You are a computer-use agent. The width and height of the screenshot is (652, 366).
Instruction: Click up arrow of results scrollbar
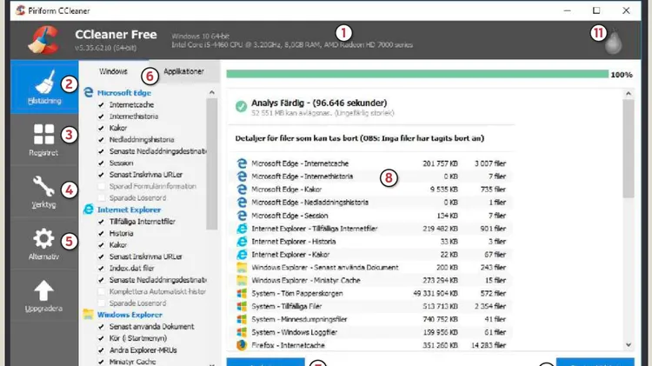coord(629,94)
